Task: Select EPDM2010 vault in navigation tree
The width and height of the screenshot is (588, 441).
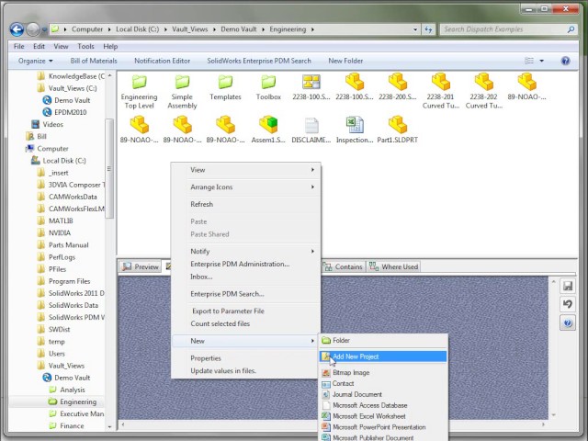Action: [x=64, y=112]
